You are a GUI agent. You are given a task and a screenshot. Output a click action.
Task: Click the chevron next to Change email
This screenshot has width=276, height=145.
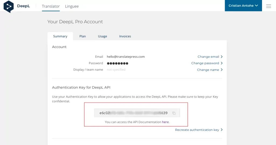(x=222, y=57)
